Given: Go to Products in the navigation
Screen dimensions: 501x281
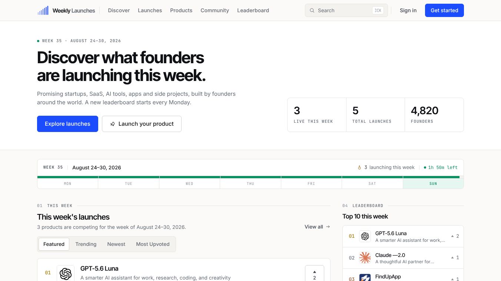Looking at the screenshot, I should (181, 10).
